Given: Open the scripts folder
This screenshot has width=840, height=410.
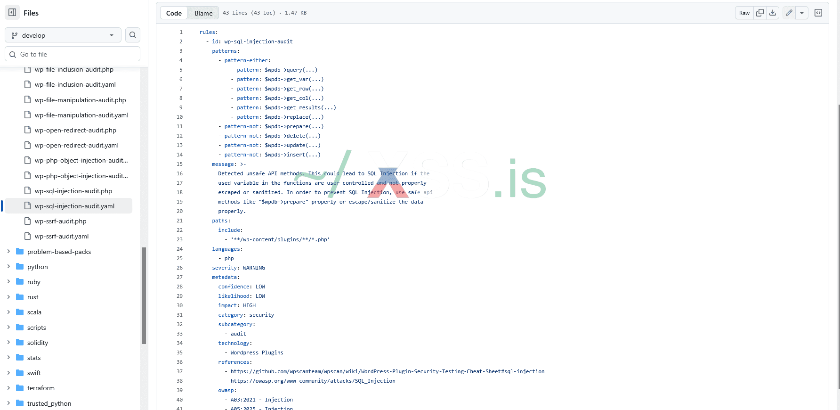Looking at the screenshot, I should pyautogui.click(x=37, y=328).
